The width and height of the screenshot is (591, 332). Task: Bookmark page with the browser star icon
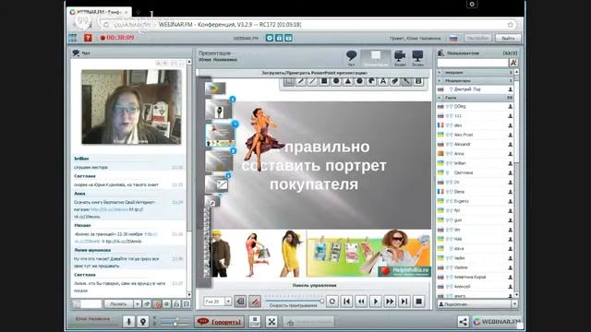pyautogui.click(x=511, y=25)
